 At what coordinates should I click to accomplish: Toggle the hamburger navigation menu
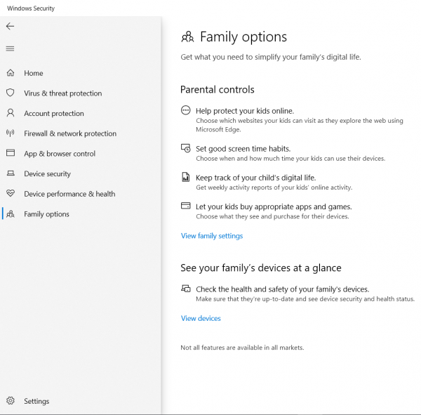[11, 48]
